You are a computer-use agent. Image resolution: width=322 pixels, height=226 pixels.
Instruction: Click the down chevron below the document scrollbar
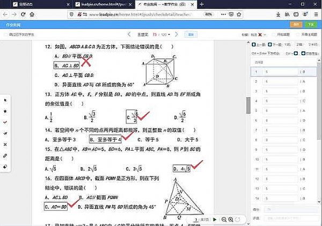coord(248,223)
